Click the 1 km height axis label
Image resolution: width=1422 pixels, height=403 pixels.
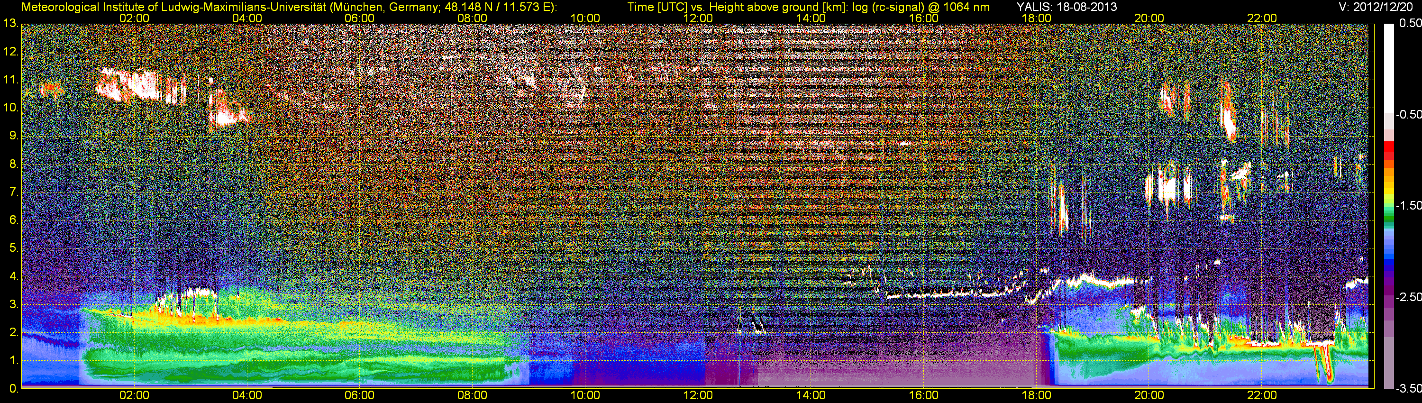coord(13,361)
